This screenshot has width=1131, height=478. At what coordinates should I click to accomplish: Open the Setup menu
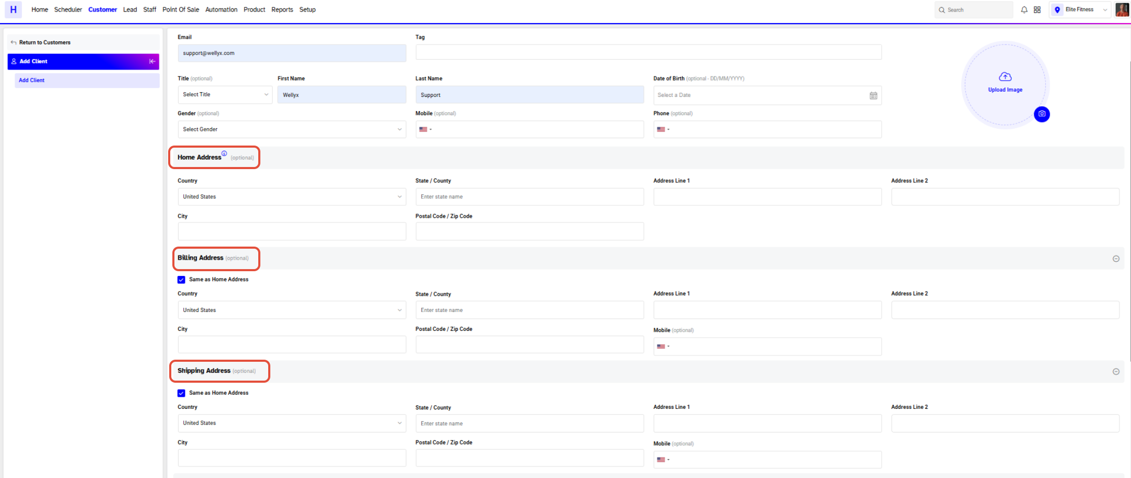tap(308, 9)
